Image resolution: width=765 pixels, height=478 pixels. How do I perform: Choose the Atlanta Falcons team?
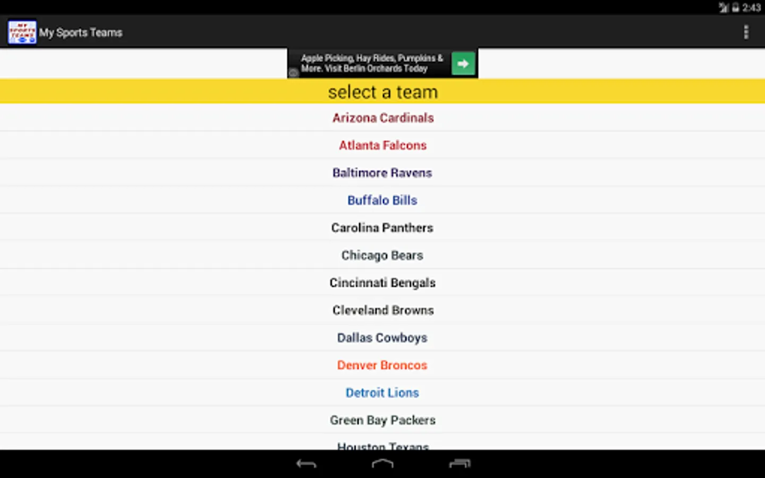click(382, 145)
